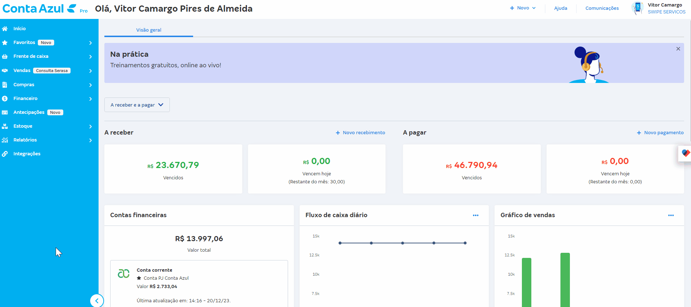Open Início in the sidebar
Image resolution: width=691 pixels, height=307 pixels.
click(x=20, y=29)
